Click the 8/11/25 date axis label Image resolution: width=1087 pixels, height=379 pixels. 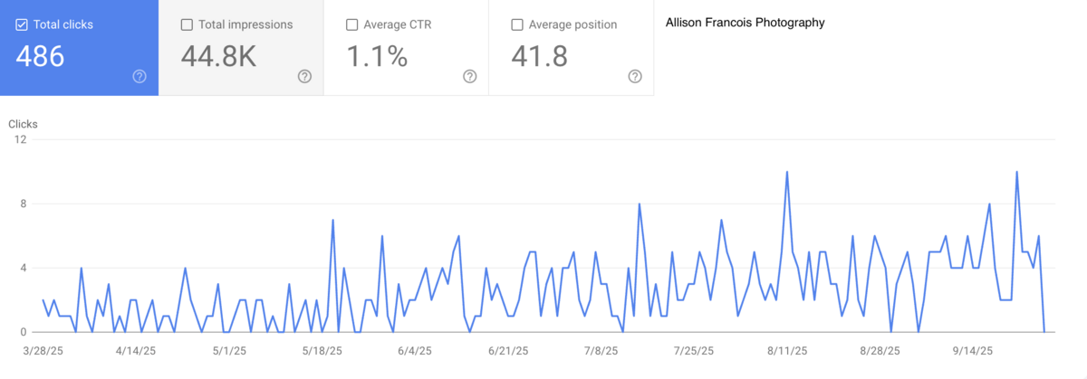787,350
